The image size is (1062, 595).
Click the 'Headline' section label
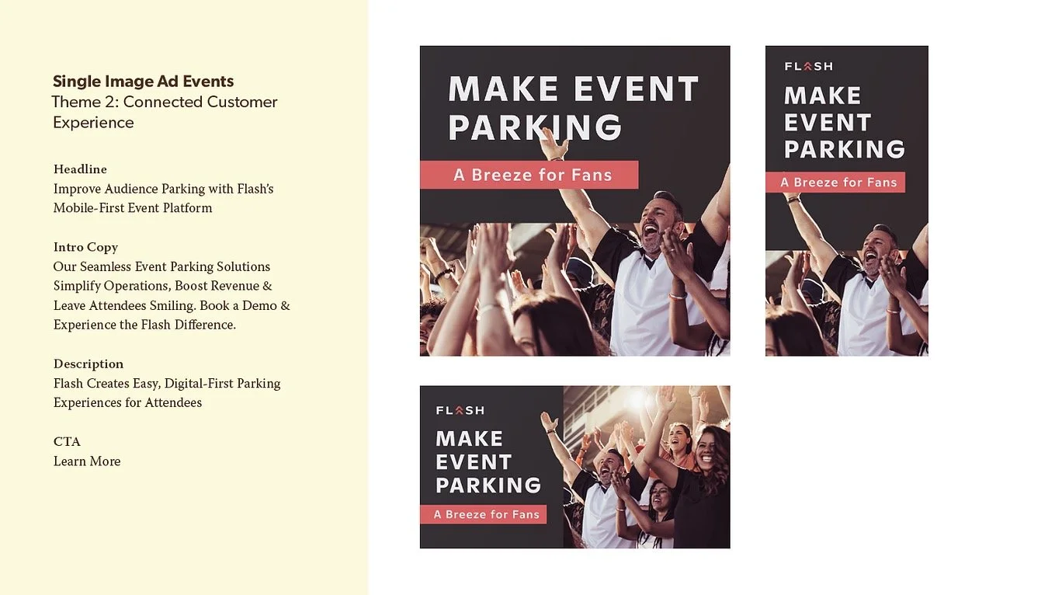pyautogui.click(x=80, y=169)
